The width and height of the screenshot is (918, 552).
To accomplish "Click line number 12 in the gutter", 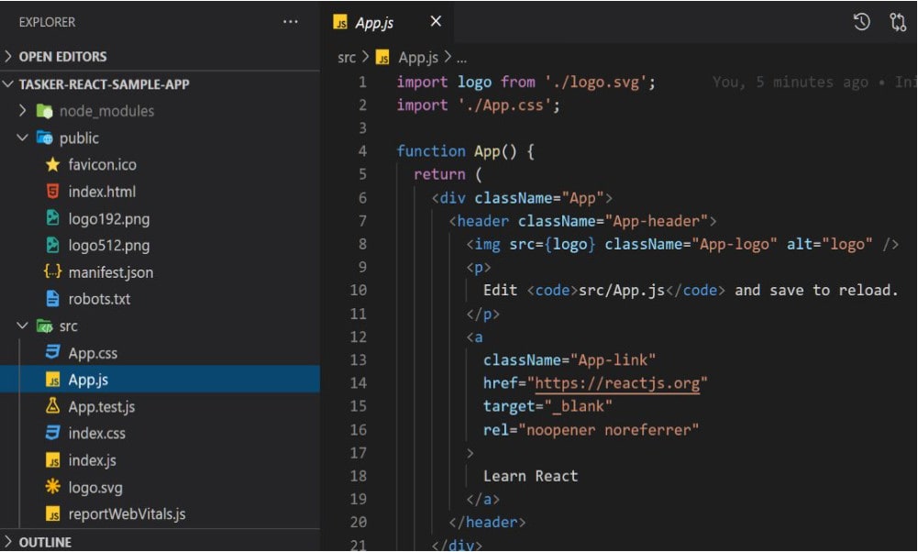I will (358, 337).
